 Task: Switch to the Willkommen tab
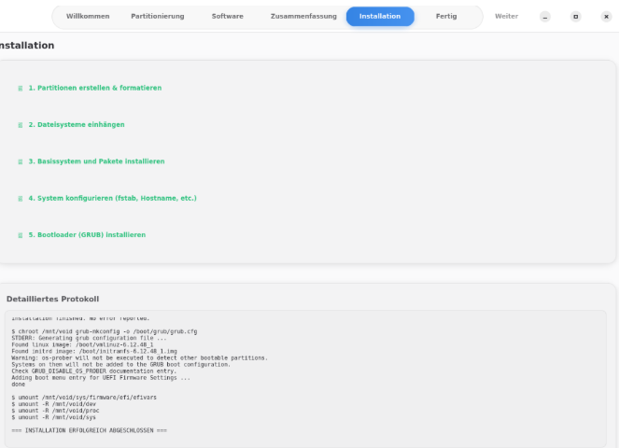(88, 17)
